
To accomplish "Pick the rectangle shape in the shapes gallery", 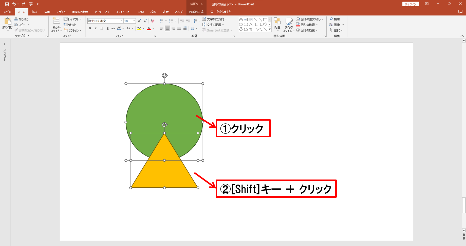I will click(x=265, y=19).
